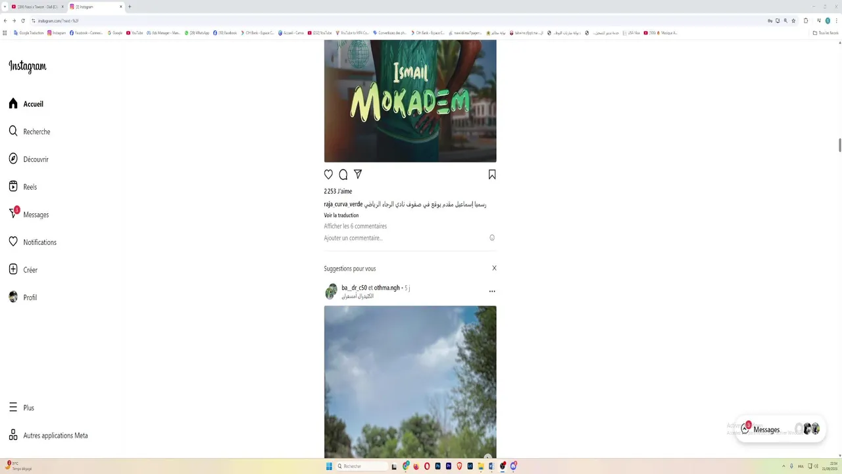Open the Découvrir page
This screenshot has height=474, width=842.
[28, 159]
